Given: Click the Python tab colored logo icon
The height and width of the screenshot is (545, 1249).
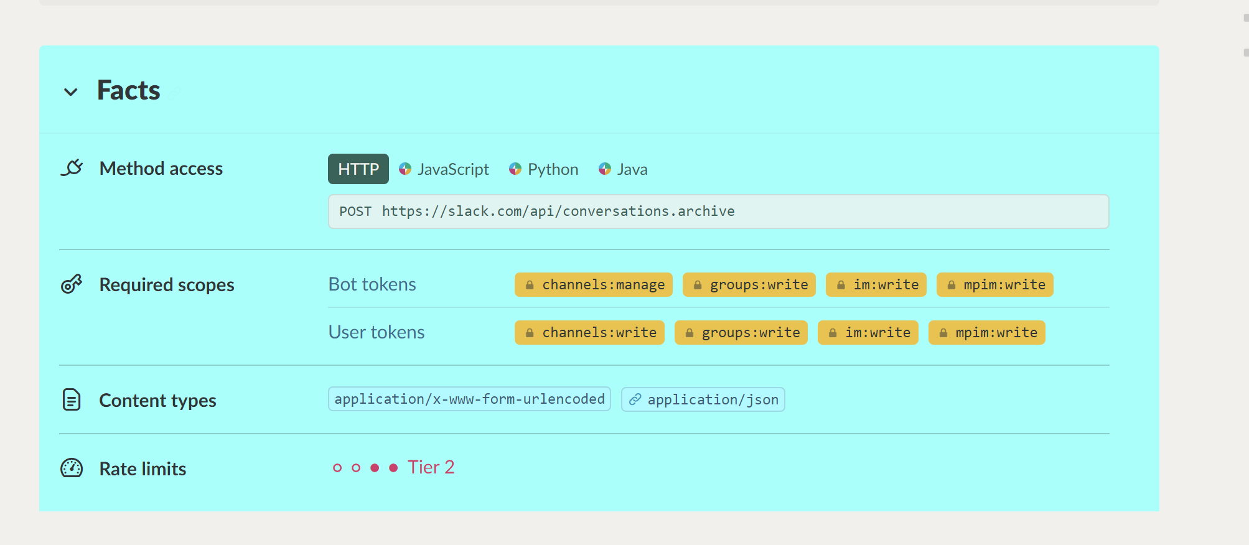Looking at the screenshot, I should [x=515, y=169].
